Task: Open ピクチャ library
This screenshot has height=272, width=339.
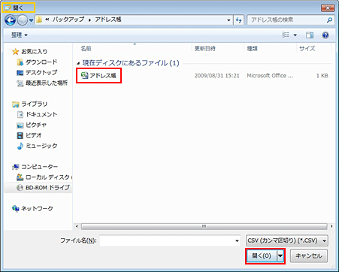Action: tap(36, 125)
